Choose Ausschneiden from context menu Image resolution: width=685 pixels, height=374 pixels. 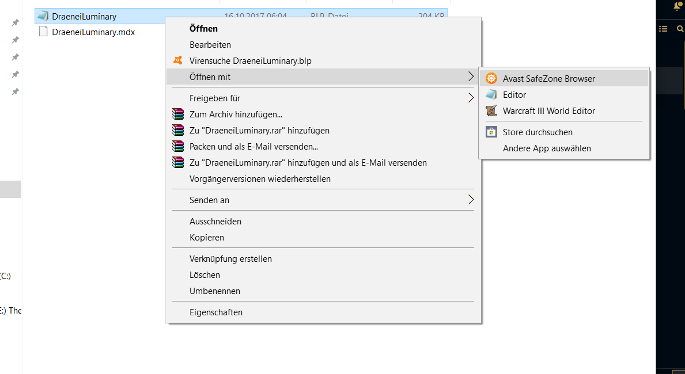323,222
